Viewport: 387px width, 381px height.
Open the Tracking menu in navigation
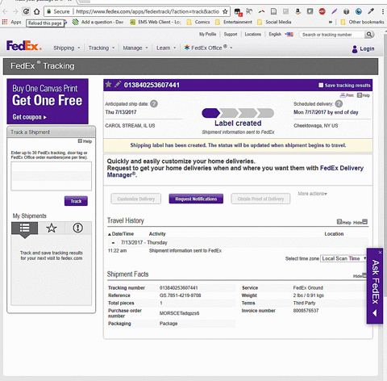point(102,48)
